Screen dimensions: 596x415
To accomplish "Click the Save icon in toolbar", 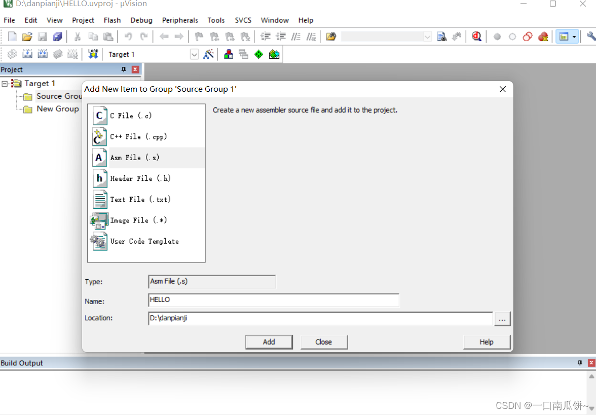I will [x=42, y=36].
